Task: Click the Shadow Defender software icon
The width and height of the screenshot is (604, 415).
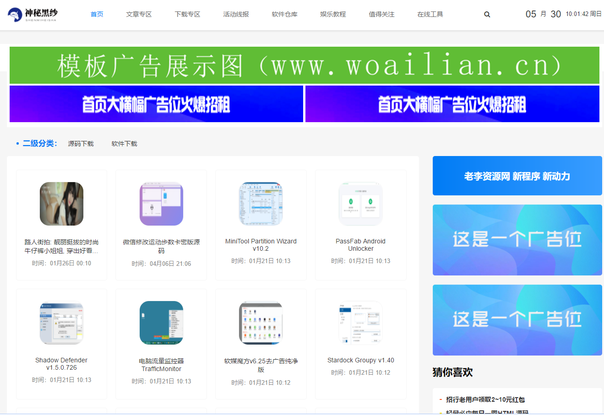Action: [61, 323]
